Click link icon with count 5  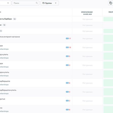coord(67,56)
